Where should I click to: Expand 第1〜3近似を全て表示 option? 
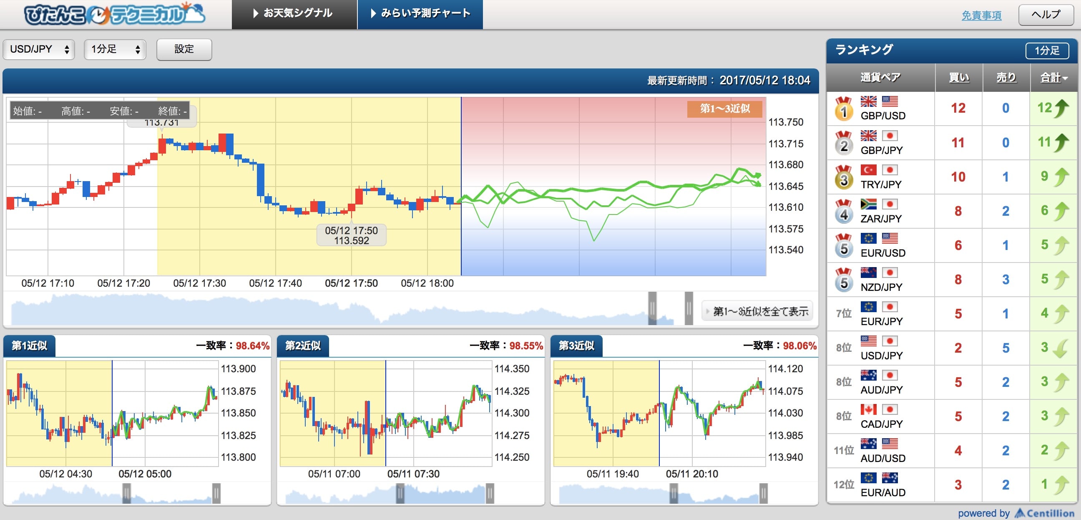(757, 311)
